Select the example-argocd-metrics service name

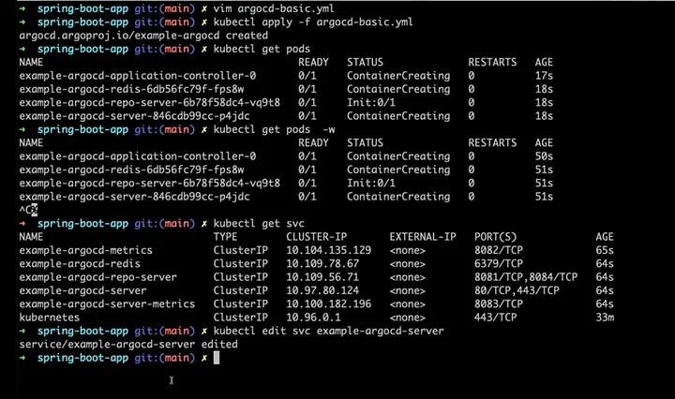(x=85, y=250)
